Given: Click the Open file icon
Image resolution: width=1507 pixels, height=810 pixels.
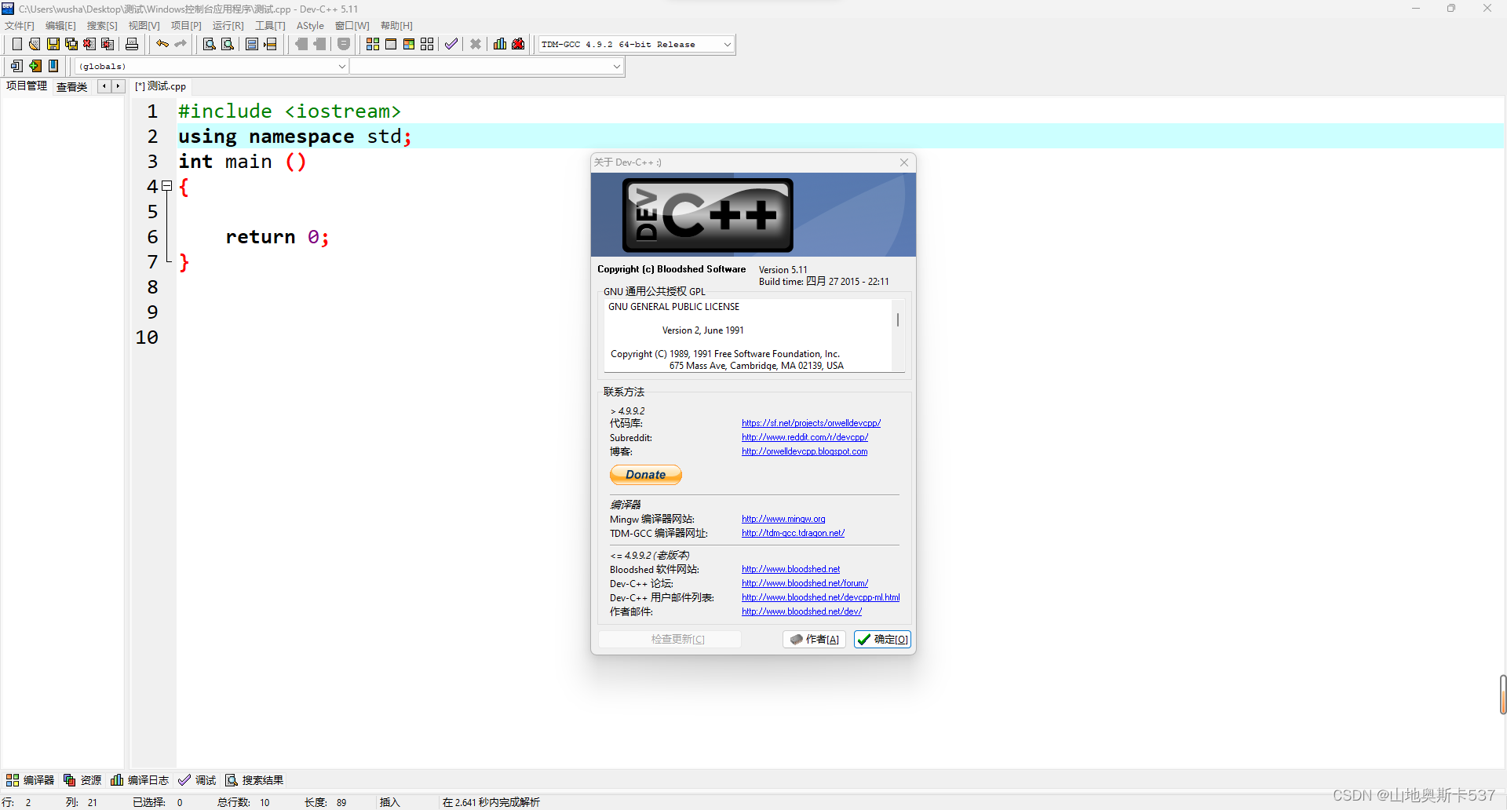Looking at the screenshot, I should click(x=35, y=44).
